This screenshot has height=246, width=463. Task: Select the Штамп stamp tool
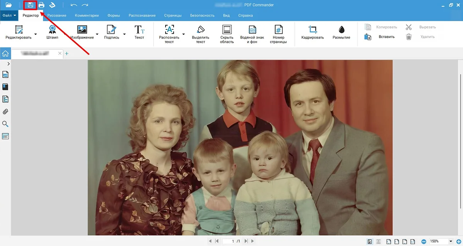pyautogui.click(x=52, y=32)
